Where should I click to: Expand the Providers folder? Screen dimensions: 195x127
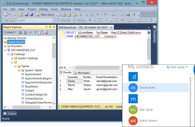point(5,46)
